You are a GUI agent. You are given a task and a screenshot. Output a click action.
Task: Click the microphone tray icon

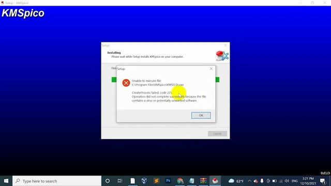pos(262,181)
